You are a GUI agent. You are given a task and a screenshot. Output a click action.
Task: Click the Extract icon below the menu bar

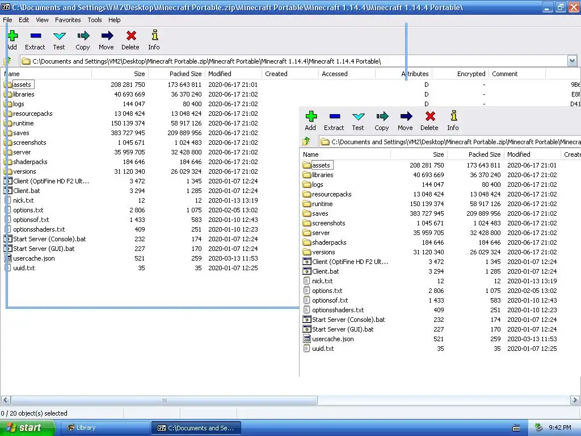pyautogui.click(x=36, y=36)
